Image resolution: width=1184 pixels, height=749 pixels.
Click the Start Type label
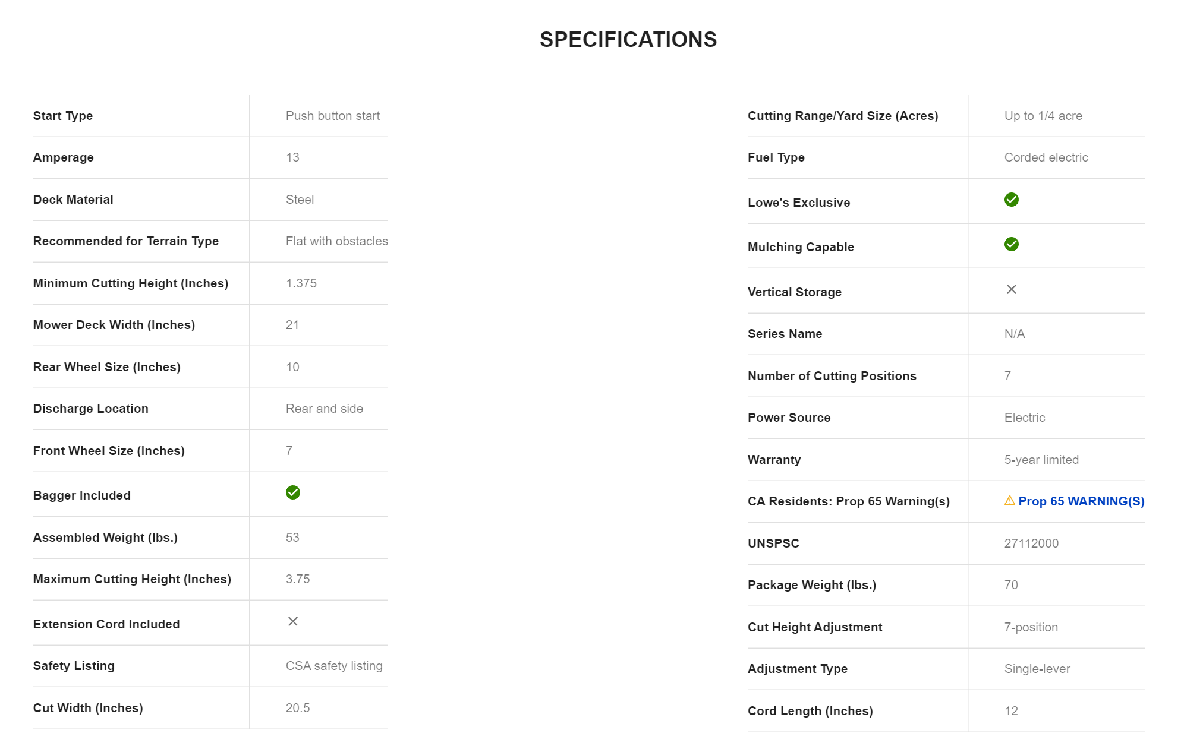point(63,116)
